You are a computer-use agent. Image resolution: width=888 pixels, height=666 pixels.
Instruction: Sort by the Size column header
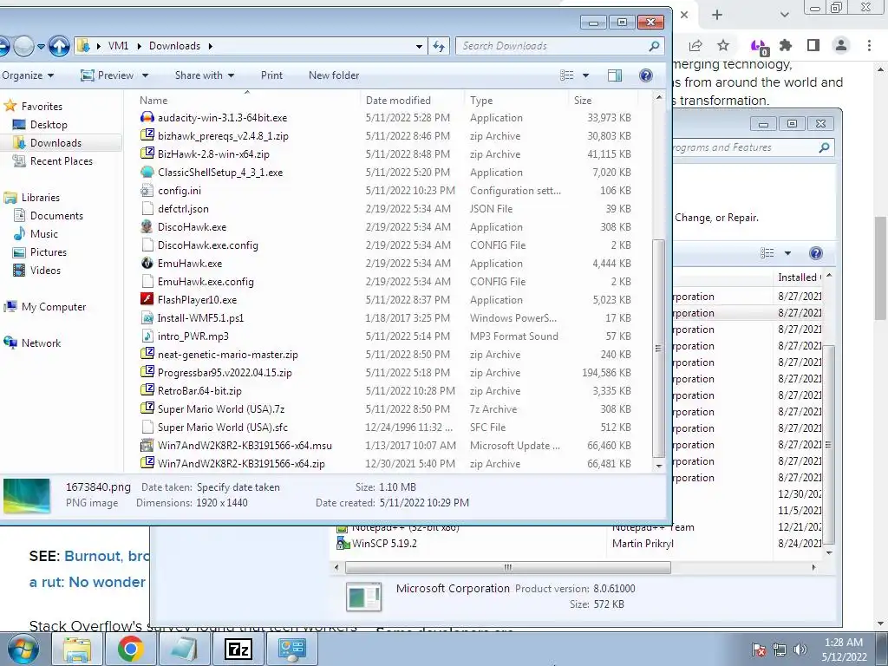pos(604,101)
